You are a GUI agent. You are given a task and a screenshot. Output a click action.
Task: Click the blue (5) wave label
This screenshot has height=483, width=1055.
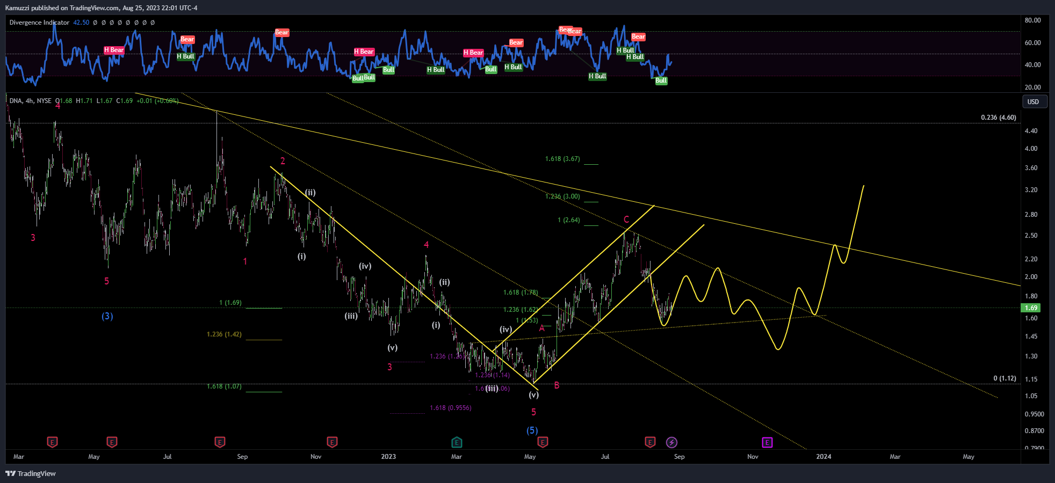pyautogui.click(x=532, y=430)
